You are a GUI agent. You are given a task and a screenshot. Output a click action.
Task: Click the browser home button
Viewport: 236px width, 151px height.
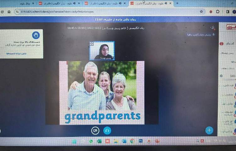(9, 12)
